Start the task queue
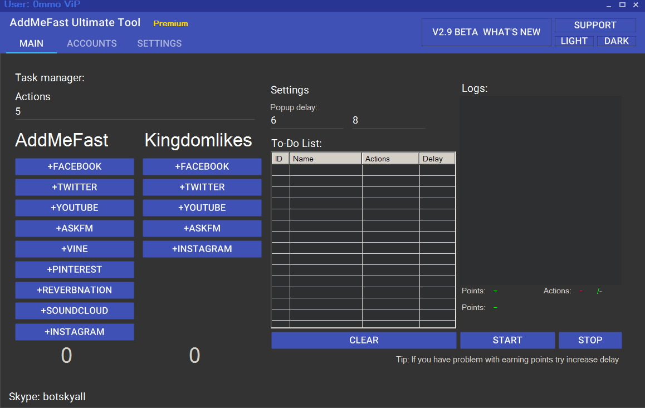The image size is (645, 408). pyautogui.click(x=507, y=340)
